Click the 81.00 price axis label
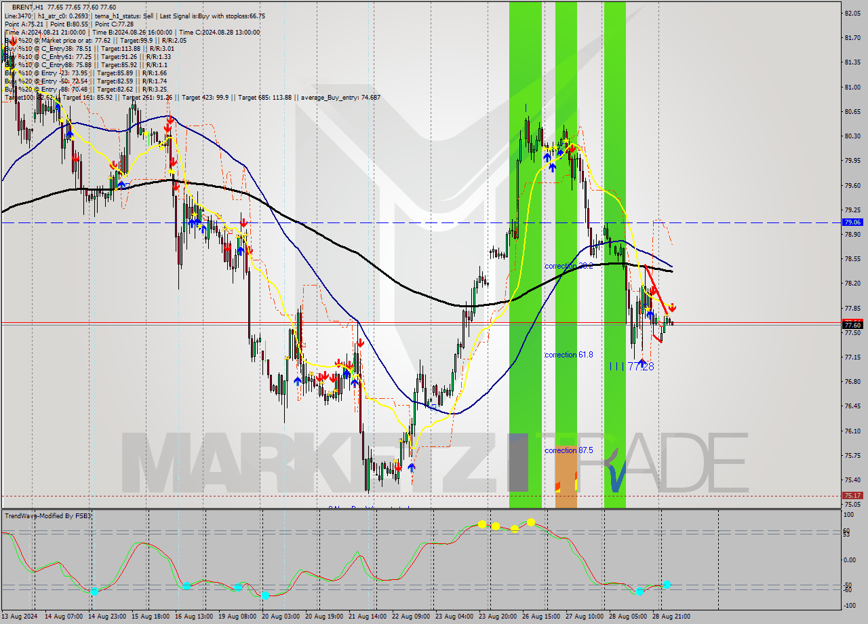The image size is (868, 624). (852, 87)
